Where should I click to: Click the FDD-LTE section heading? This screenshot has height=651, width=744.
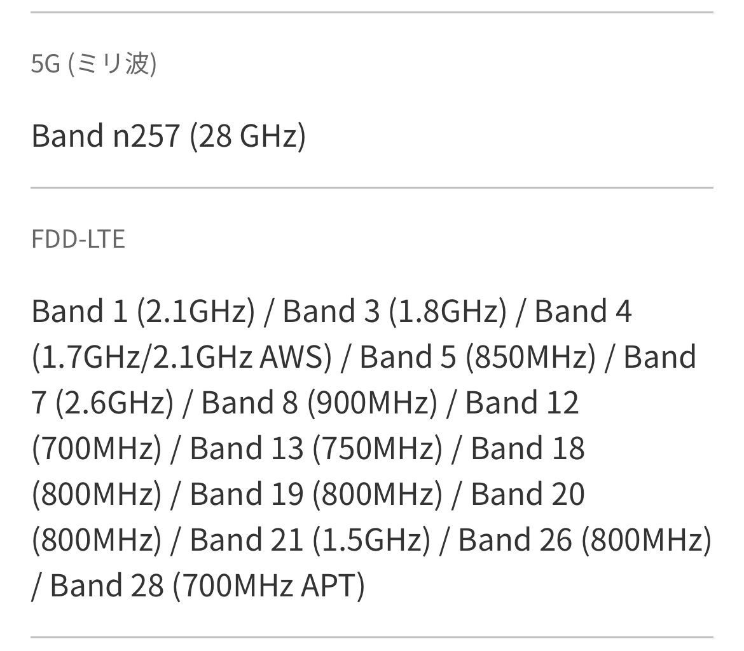(78, 239)
